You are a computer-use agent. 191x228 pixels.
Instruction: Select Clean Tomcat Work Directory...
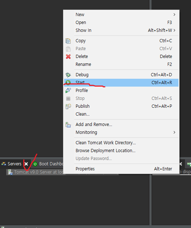tap(121, 143)
